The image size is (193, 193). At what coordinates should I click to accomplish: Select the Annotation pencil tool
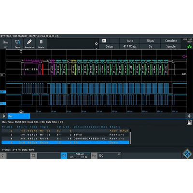tap(29, 44)
